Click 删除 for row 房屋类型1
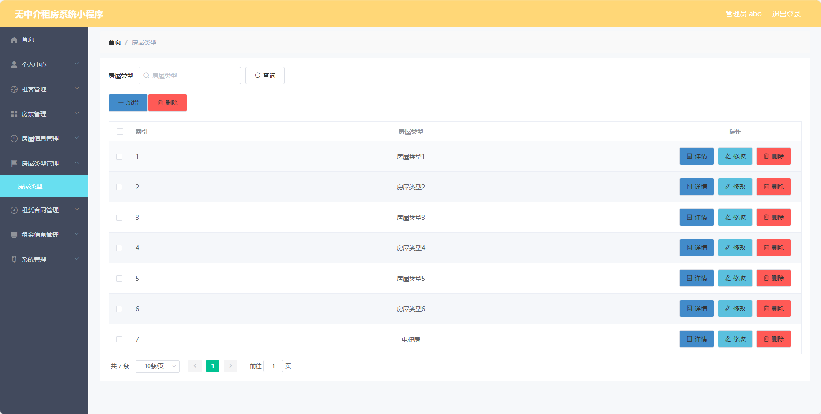Viewport: 821px width, 414px height. click(773, 156)
